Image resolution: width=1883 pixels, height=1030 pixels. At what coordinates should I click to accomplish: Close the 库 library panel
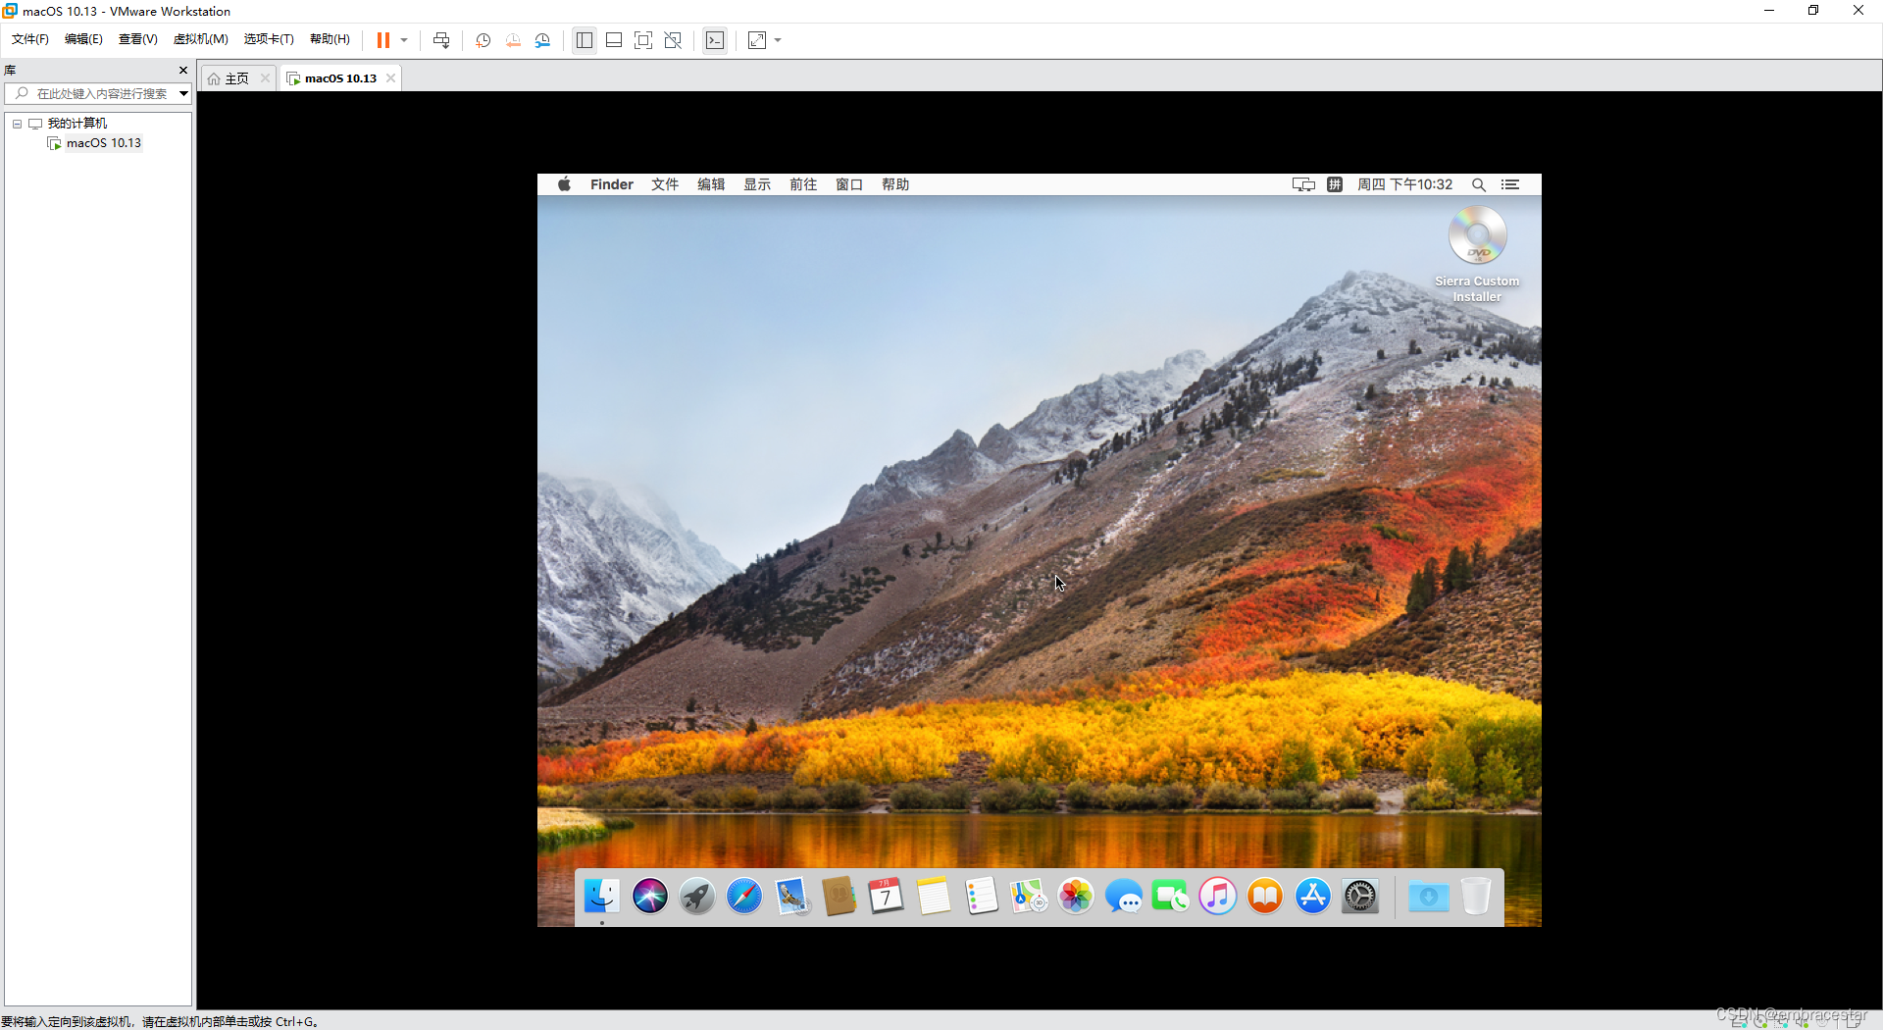tap(183, 70)
